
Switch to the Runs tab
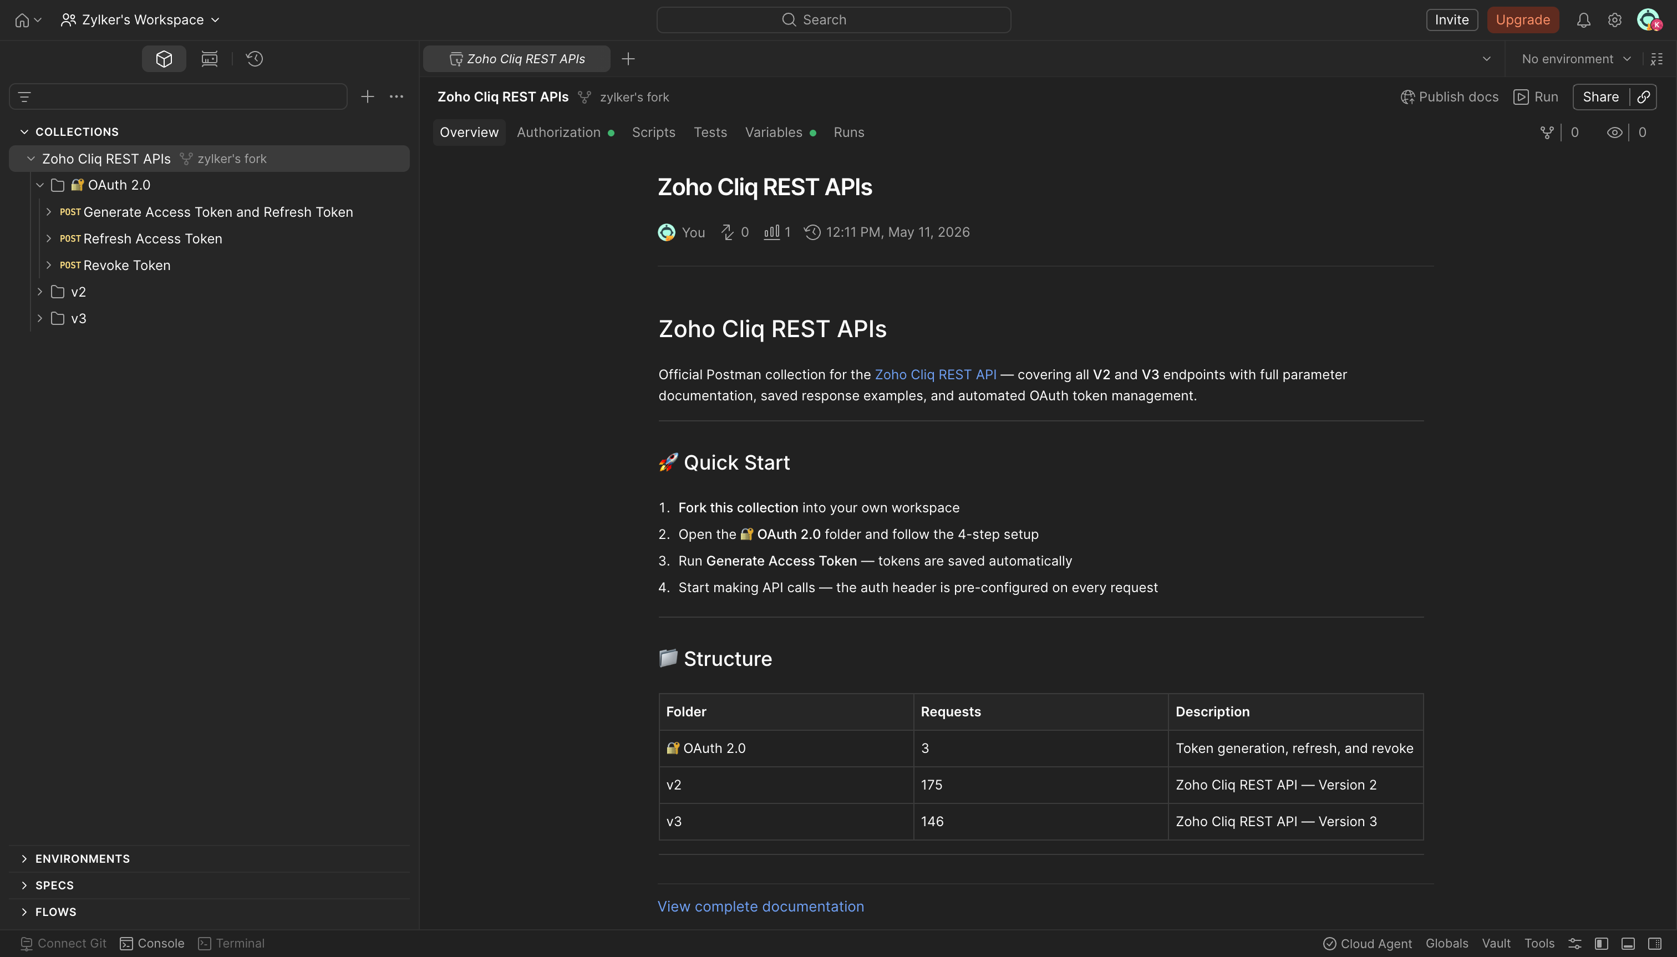[x=848, y=133]
